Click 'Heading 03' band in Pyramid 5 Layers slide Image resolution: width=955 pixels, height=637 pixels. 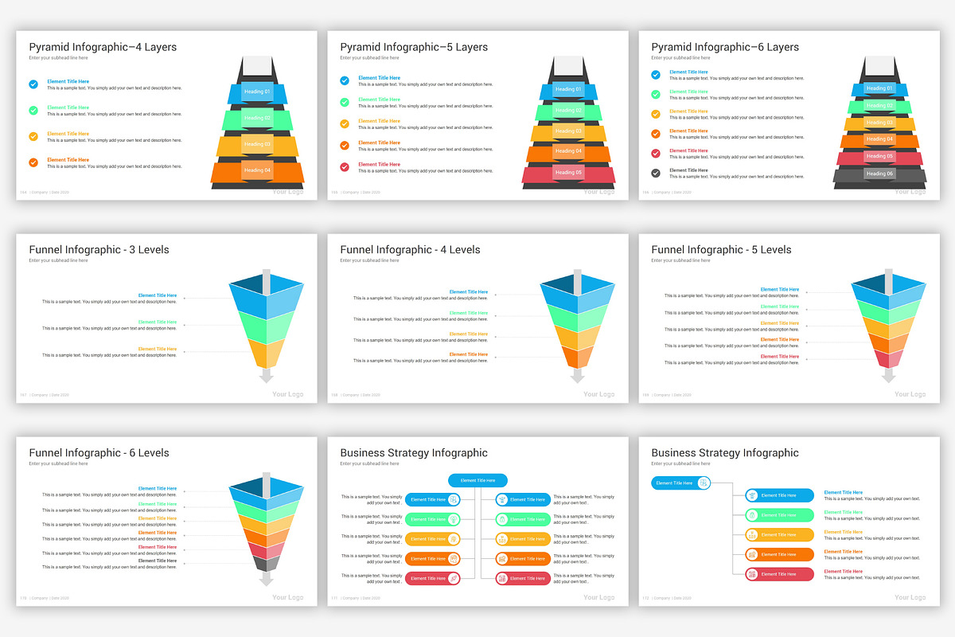click(568, 131)
